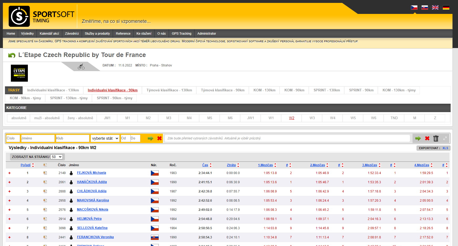Select Týmová klasifikace - 90km tab

(223, 90)
